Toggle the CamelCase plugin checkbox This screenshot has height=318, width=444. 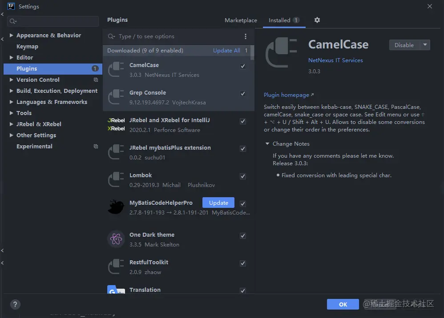[x=242, y=66]
